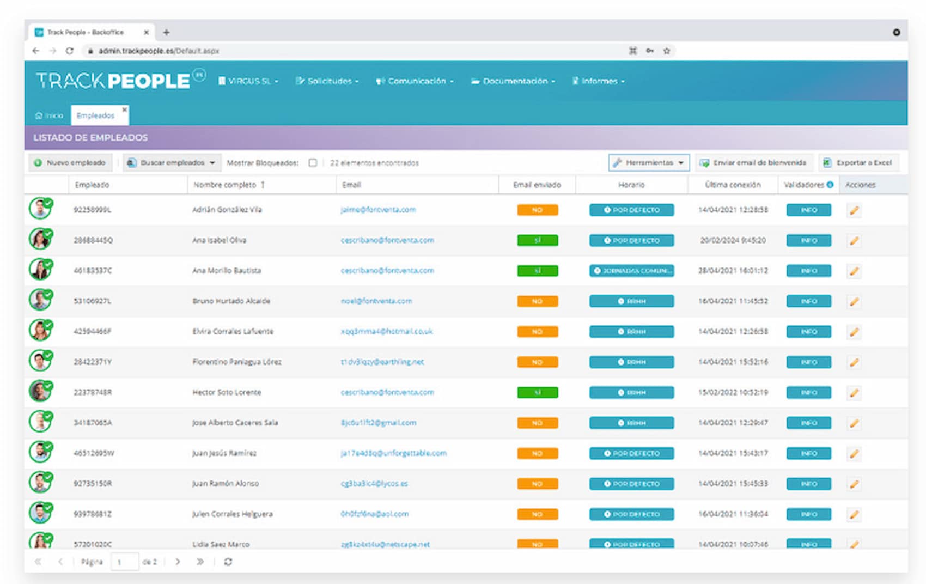The height and width of the screenshot is (584, 926).
Task: Toggle the Mostrar Bloqueados checkbox
Action: (313, 163)
